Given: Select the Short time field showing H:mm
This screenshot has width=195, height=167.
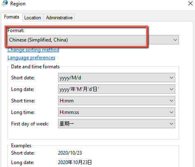Looking at the screenshot, I should pos(116,101).
